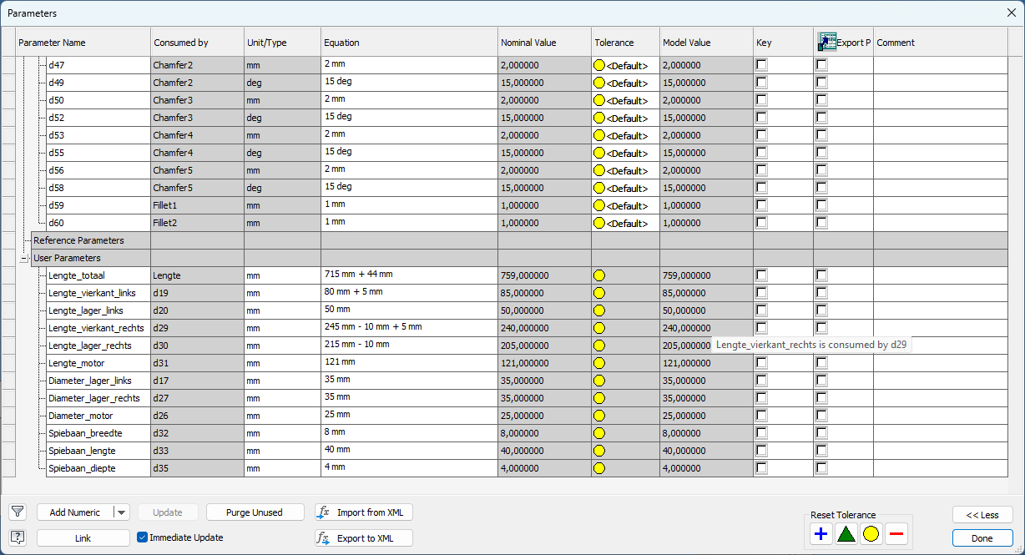The width and height of the screenshot is (1025, 555).
Task: Click the green triangle Reset Tolerance icon
Action: [846, 532]
